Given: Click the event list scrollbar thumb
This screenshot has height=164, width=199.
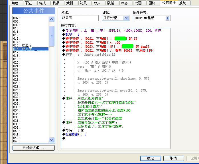Looking at the screenshot, I should [51, 36].
